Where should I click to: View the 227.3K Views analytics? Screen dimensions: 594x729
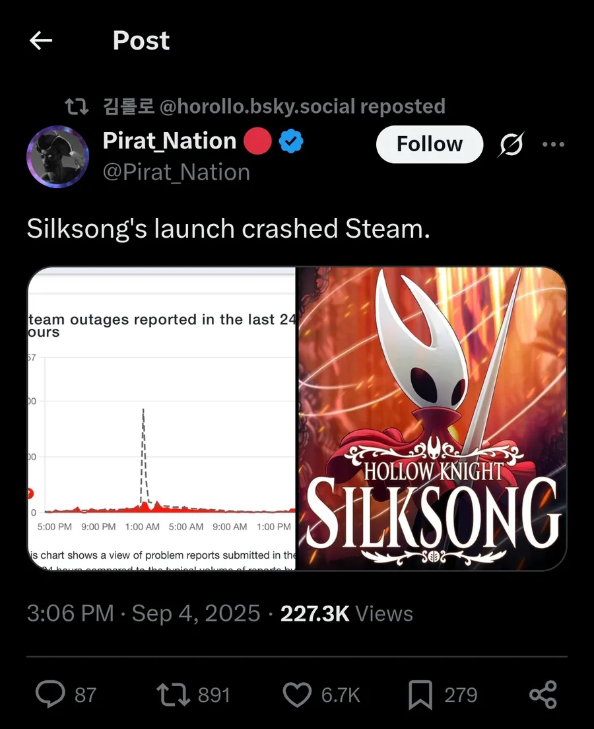click(x=346, y=613)
